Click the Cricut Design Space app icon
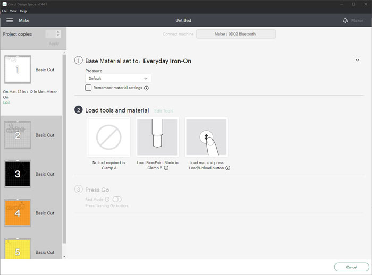372x275 pixels. [x=4, y=4]
